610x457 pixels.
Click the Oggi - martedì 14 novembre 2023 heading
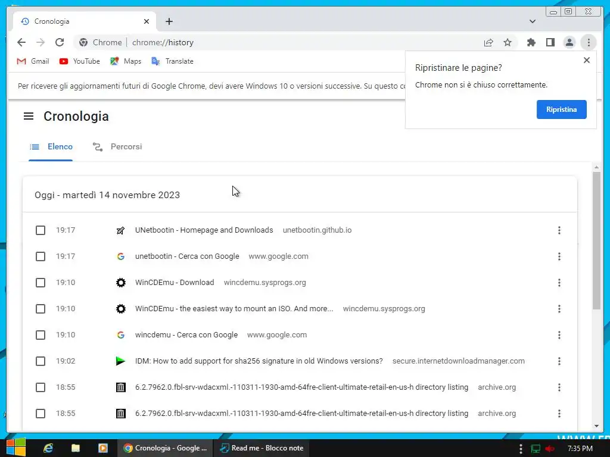coord(107,195)
